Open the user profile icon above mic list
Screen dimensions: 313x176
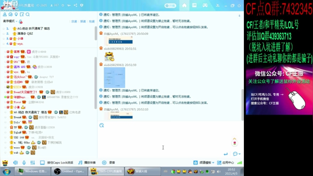point(5,14)
